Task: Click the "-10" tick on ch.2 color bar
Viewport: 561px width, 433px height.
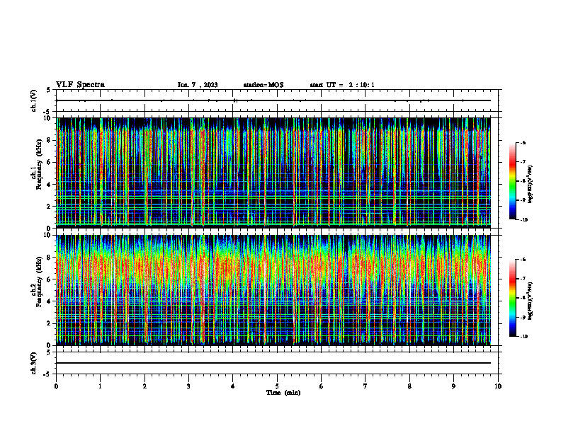Action: 524,337
